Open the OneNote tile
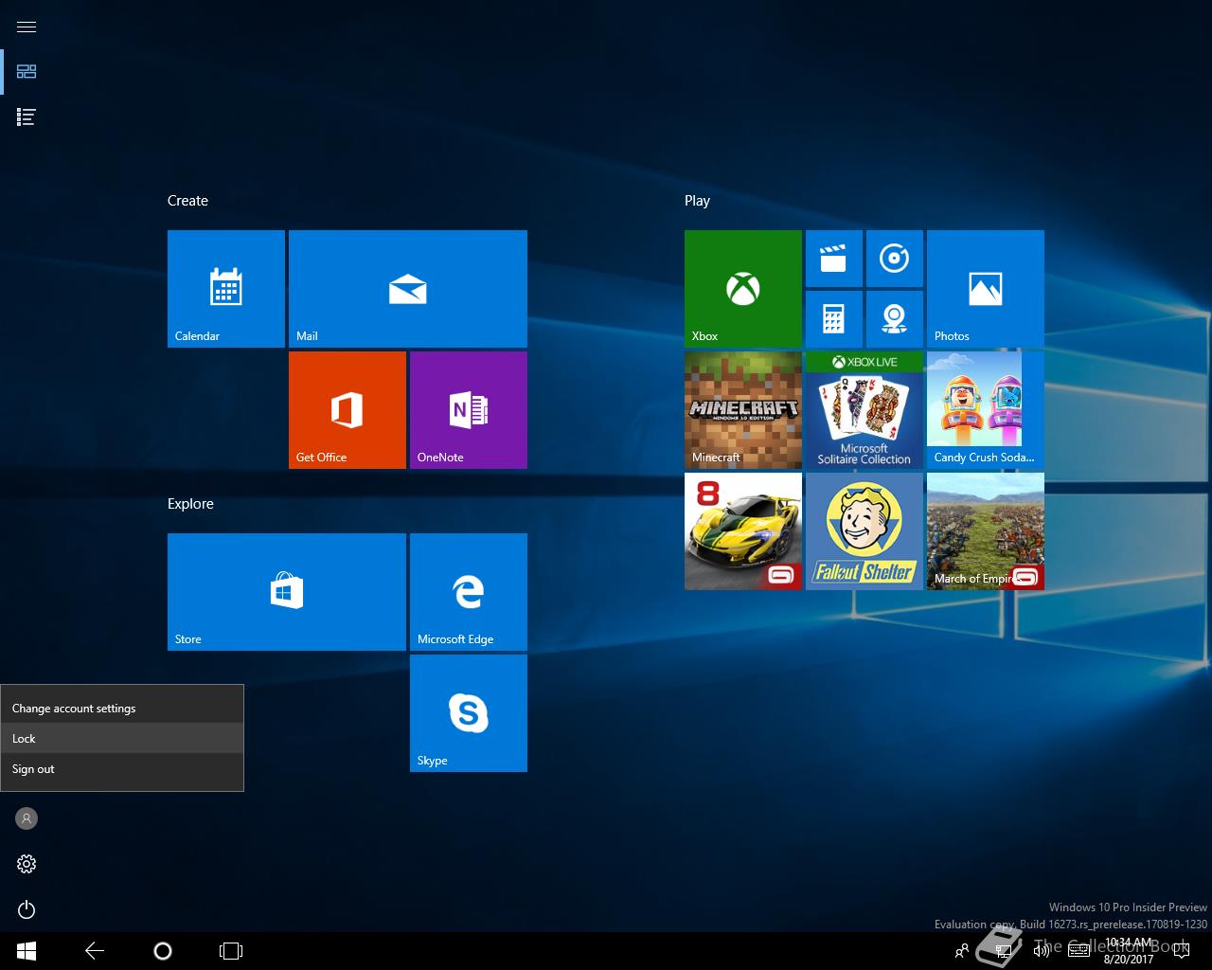The image size is (1212, 970). 468,409
